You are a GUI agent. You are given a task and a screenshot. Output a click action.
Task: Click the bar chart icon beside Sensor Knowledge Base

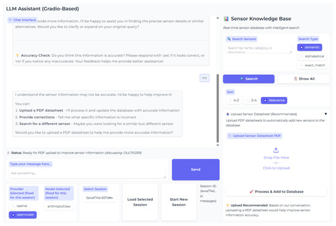(226, 19)
